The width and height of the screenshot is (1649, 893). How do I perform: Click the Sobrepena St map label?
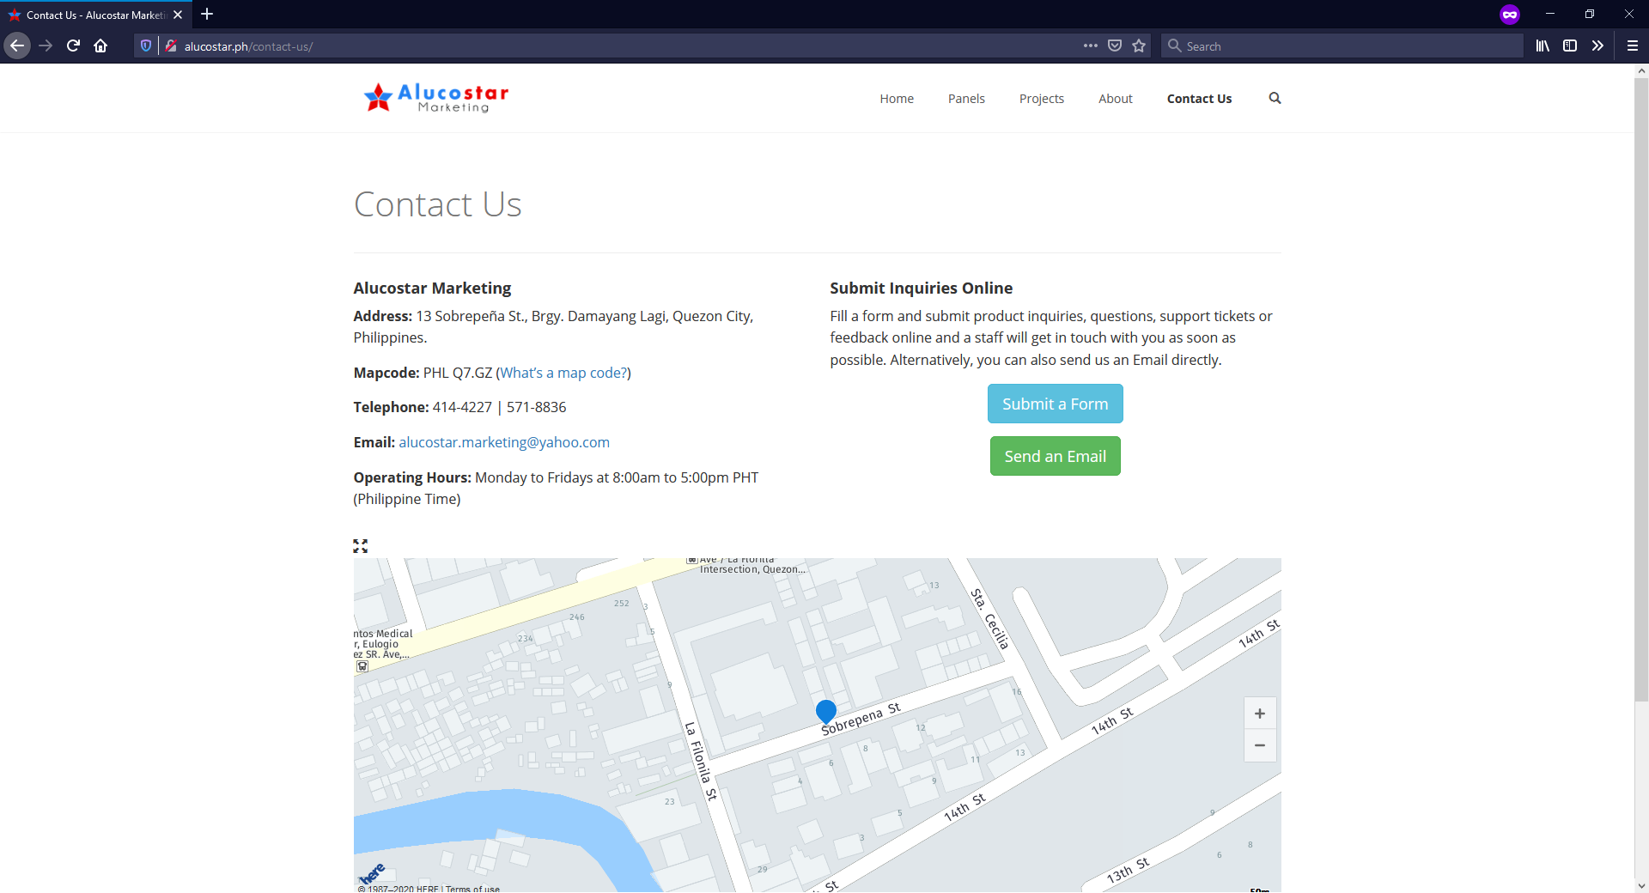click(x=861, y=720)
